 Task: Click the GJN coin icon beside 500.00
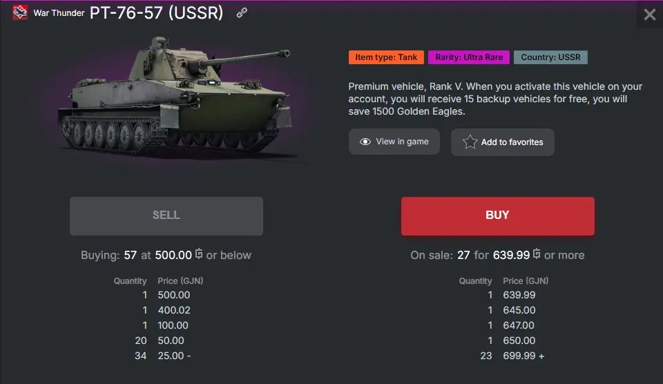click(199, 255)
